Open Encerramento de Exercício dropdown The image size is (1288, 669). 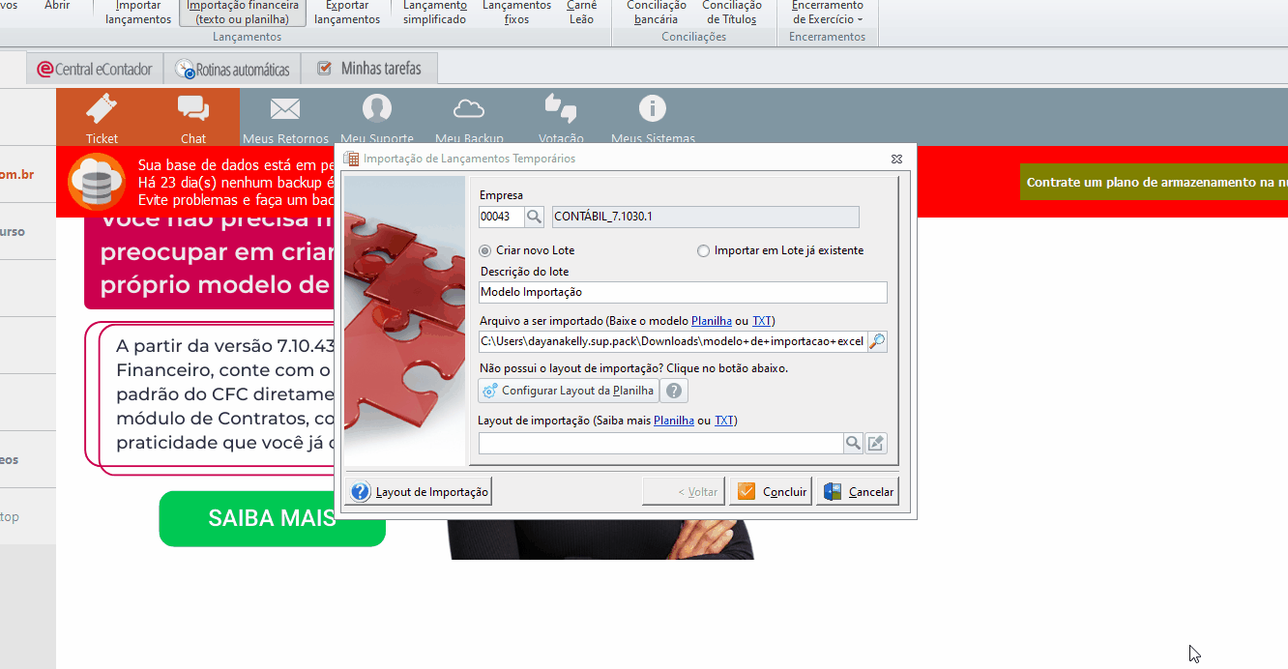click(x=828, y=13)
